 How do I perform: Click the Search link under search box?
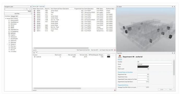29,11
